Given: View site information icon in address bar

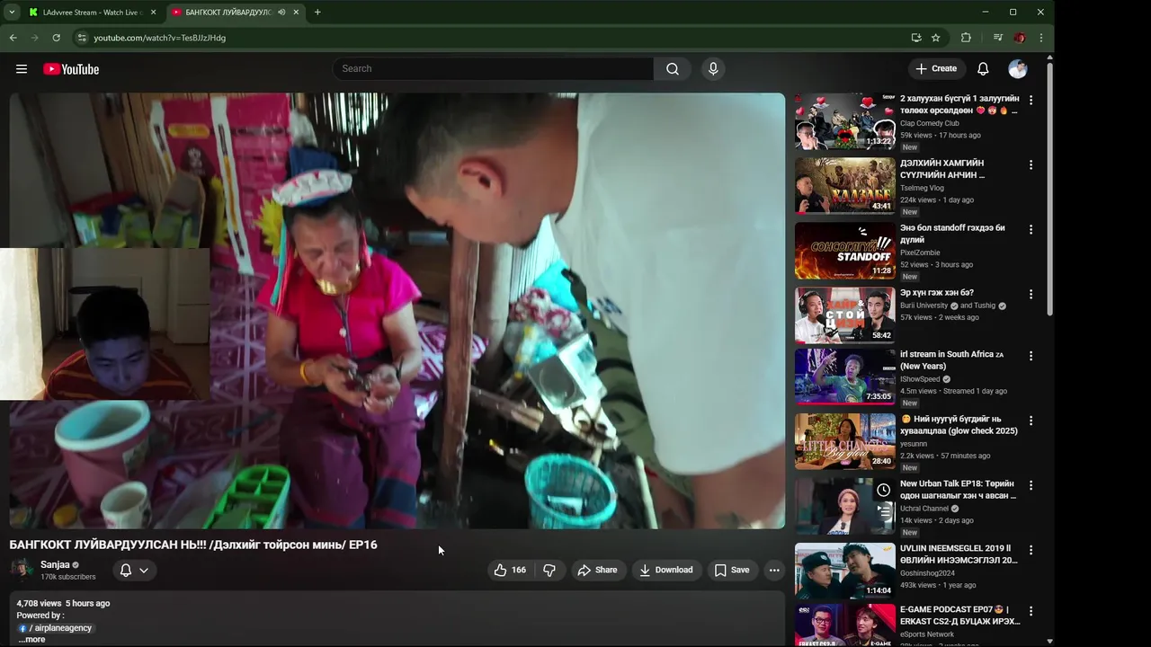Looking at the screenshot, I should point(82,38).
